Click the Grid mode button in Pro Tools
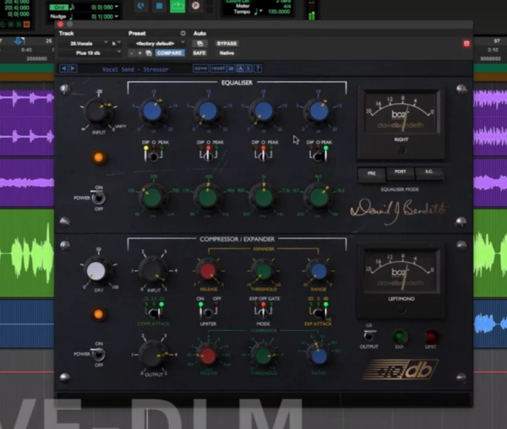Image resolution: width=507 pixels, height=429 pixels. [x=59, y=7]
